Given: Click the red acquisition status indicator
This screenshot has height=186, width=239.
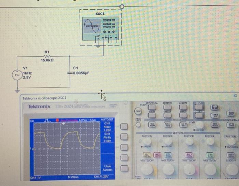Looking at the screenshot, I should 57,120.
